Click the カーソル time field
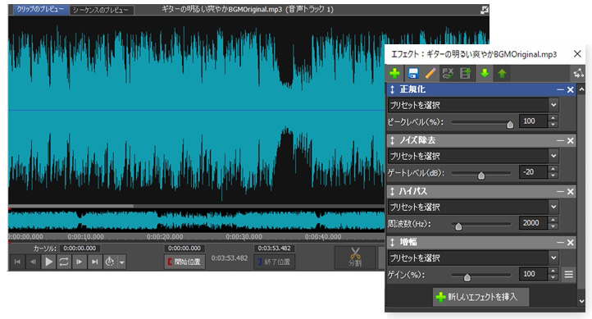Screen dimensions: 592x319 click(x=80, y=248)
